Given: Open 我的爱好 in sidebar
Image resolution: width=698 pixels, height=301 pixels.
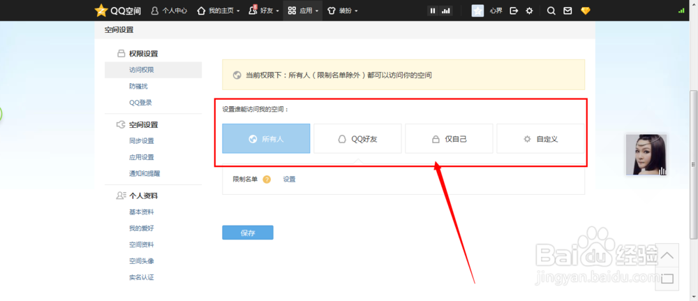Looking at the screenshot, I should click(142, 228).
